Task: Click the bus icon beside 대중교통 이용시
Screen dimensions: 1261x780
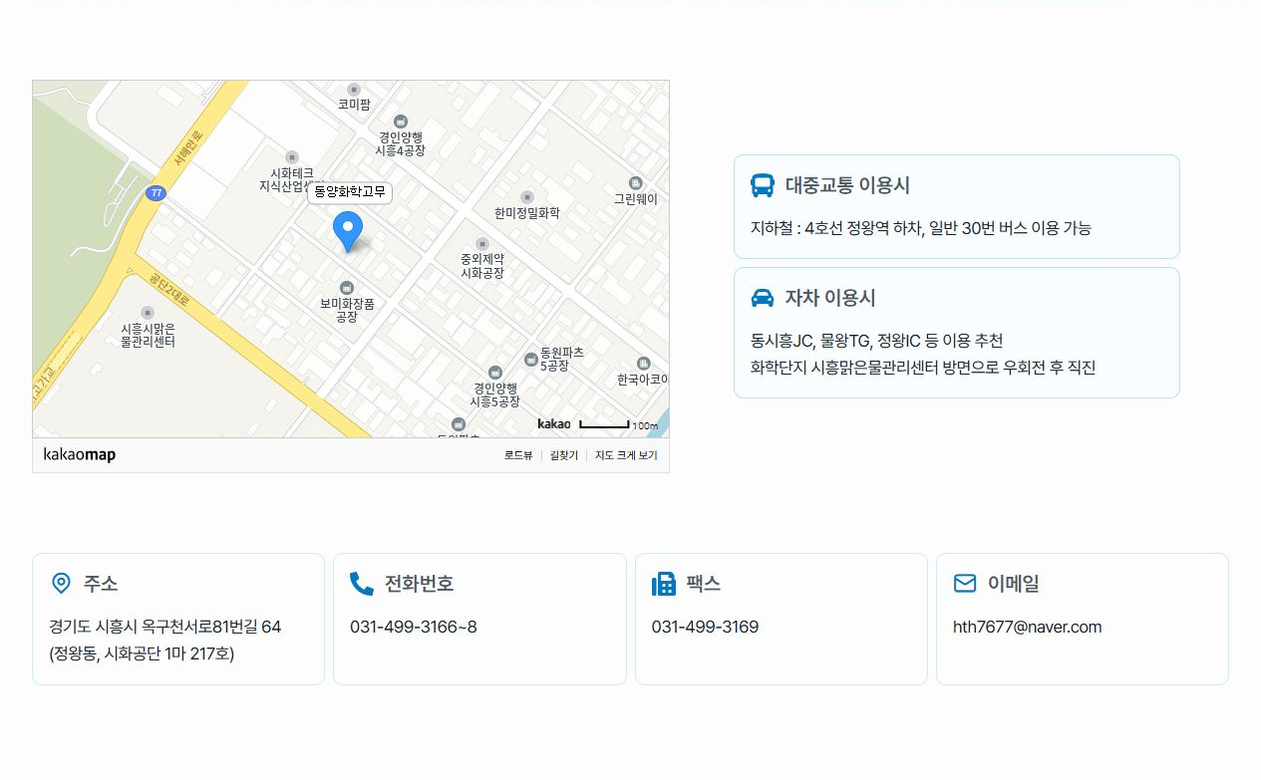Action: pos(763,185)
